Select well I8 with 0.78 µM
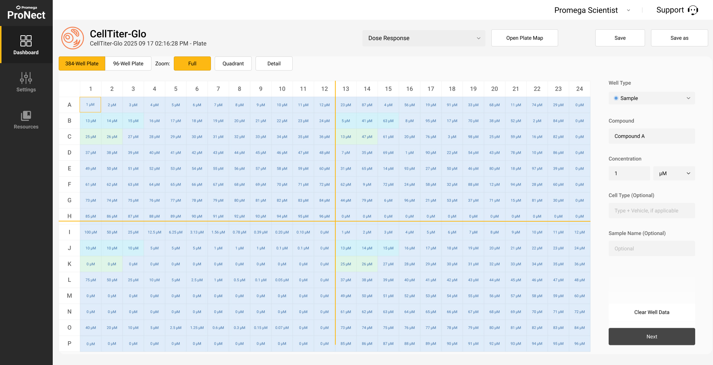This screenshot has height=365, width=713. pyautogui.click(x=240, y=232)
